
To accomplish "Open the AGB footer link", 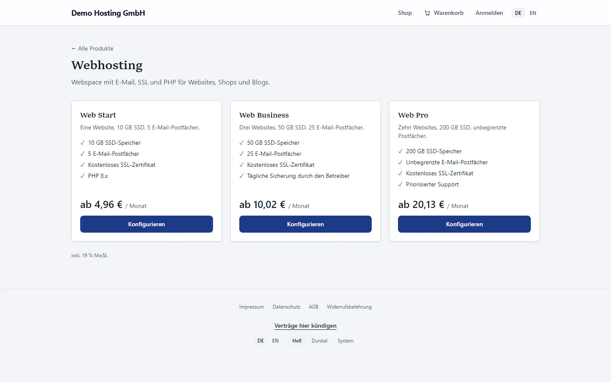I will [314, 307].
